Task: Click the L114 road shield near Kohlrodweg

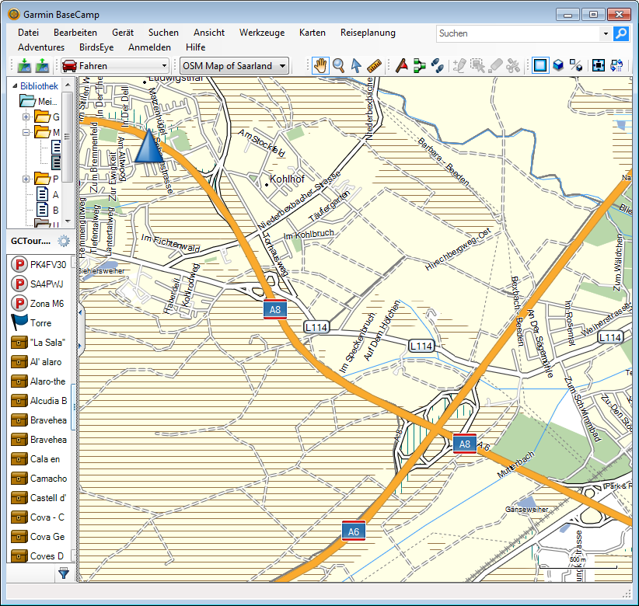Action: 316,327
